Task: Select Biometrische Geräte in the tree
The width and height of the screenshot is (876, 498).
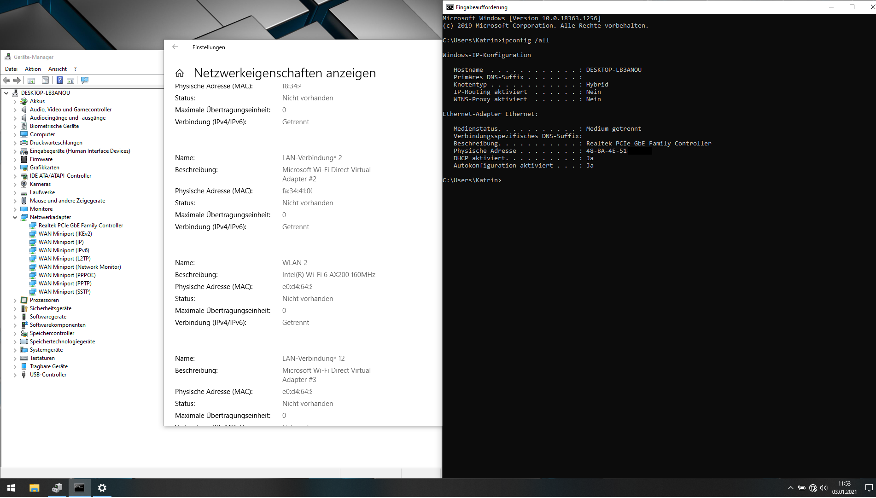Action: coord(54,126)
